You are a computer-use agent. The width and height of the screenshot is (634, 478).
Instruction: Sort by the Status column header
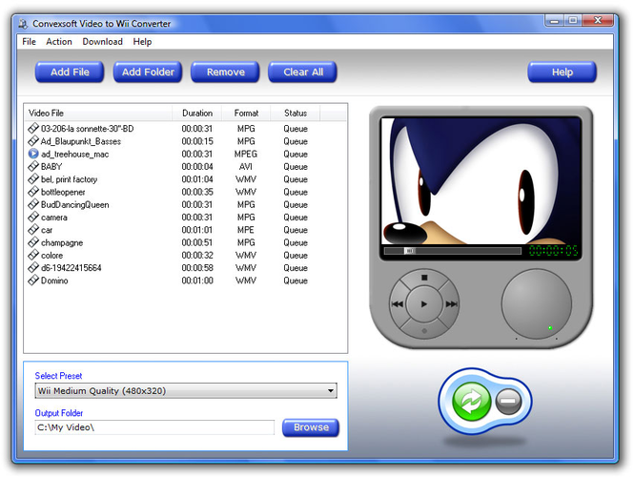pyautogui.click(x=296, y=113)
